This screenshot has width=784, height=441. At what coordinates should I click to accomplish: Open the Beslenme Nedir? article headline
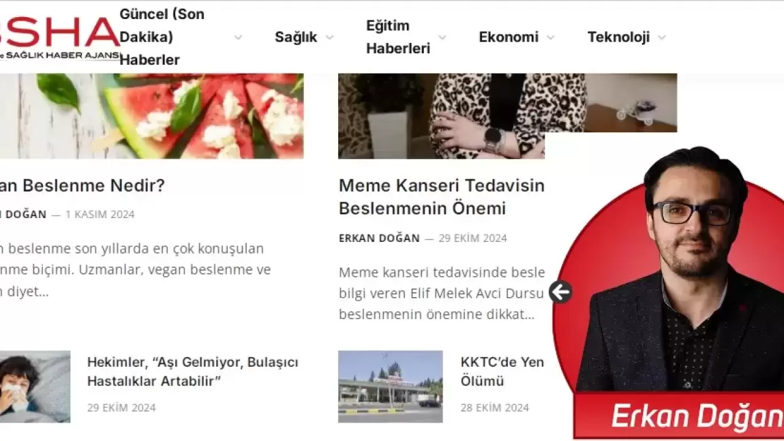[83, 186]
